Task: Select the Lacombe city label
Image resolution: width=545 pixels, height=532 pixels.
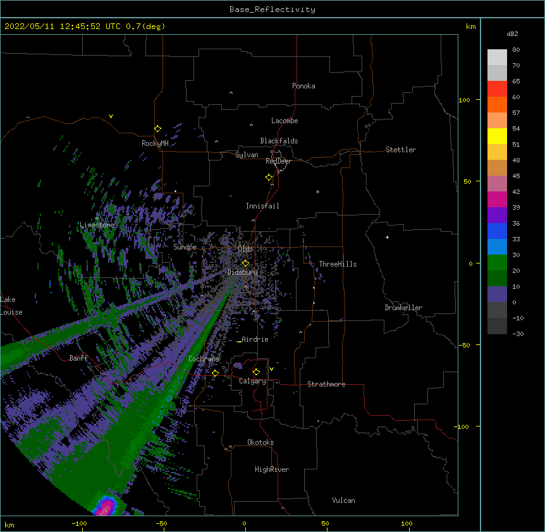Action: click(x=285, y=121)
